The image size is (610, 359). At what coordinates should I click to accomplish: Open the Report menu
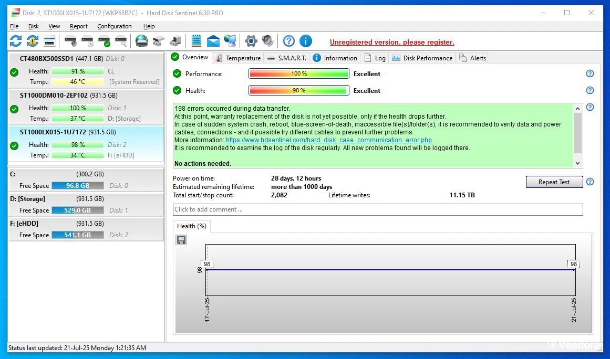[x=79, y=26]
